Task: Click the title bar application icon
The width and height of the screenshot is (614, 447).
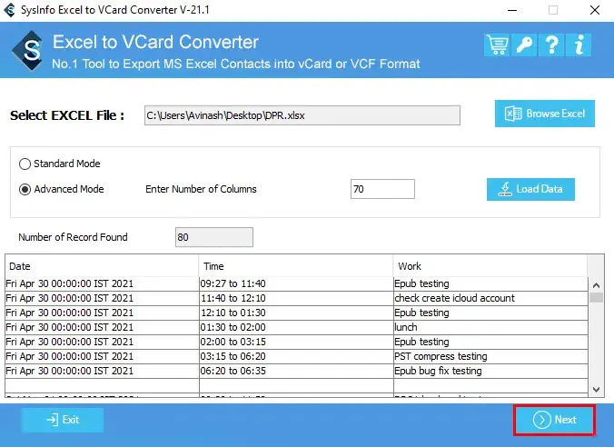Action: click(x=9, y=10)
